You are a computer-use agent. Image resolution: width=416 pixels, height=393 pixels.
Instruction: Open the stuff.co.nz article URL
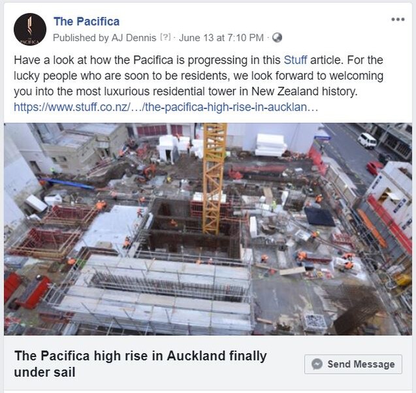[x=166, y=107]
